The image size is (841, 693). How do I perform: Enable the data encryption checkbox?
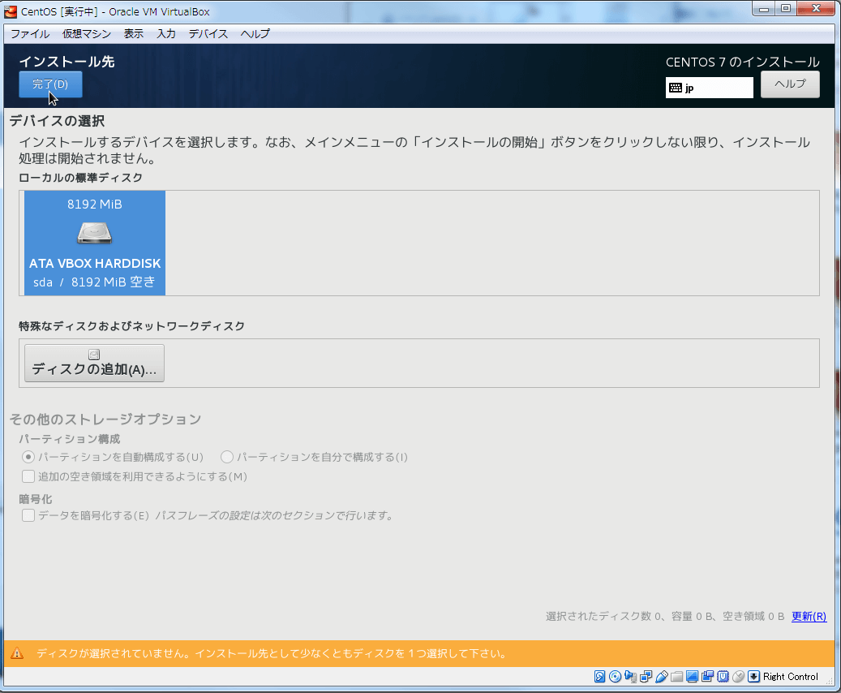click(x=28, y=515)
